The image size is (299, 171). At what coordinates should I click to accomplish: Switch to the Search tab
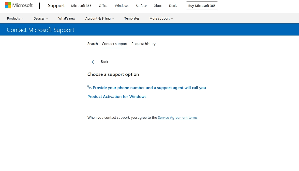coord(93,44)
